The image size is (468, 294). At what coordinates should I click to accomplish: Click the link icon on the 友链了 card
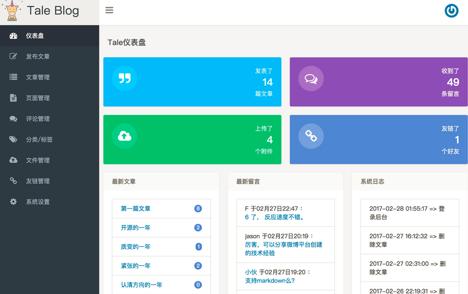pos(311,136)
